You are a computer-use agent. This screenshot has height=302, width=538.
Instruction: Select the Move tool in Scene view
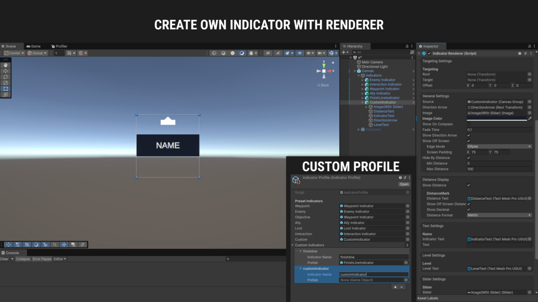6,71
